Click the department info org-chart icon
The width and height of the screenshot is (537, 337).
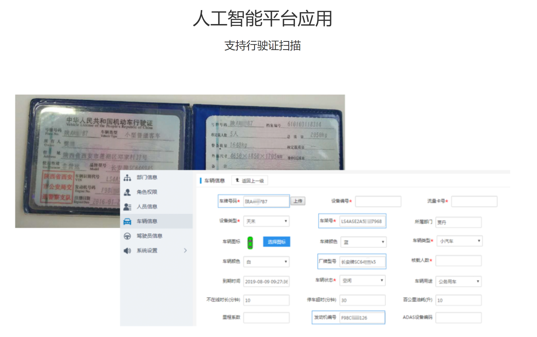click(x=127, y=178)
